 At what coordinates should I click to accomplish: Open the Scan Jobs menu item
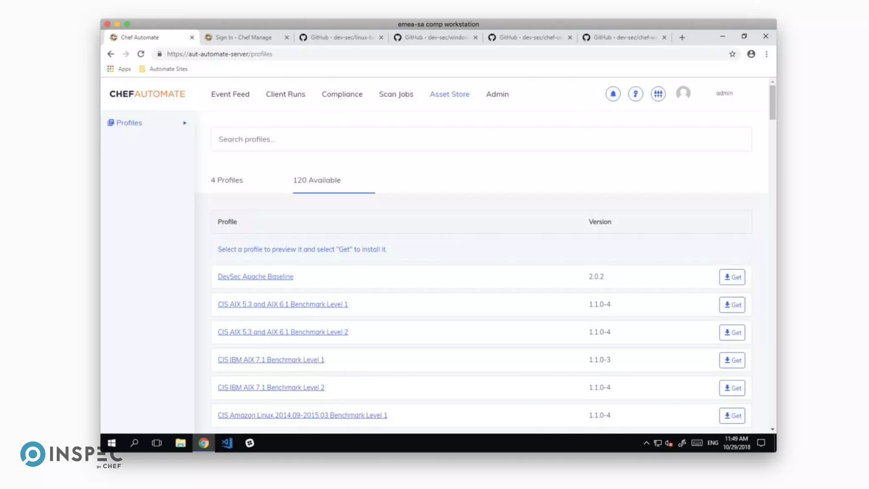[x=396, y=94]
